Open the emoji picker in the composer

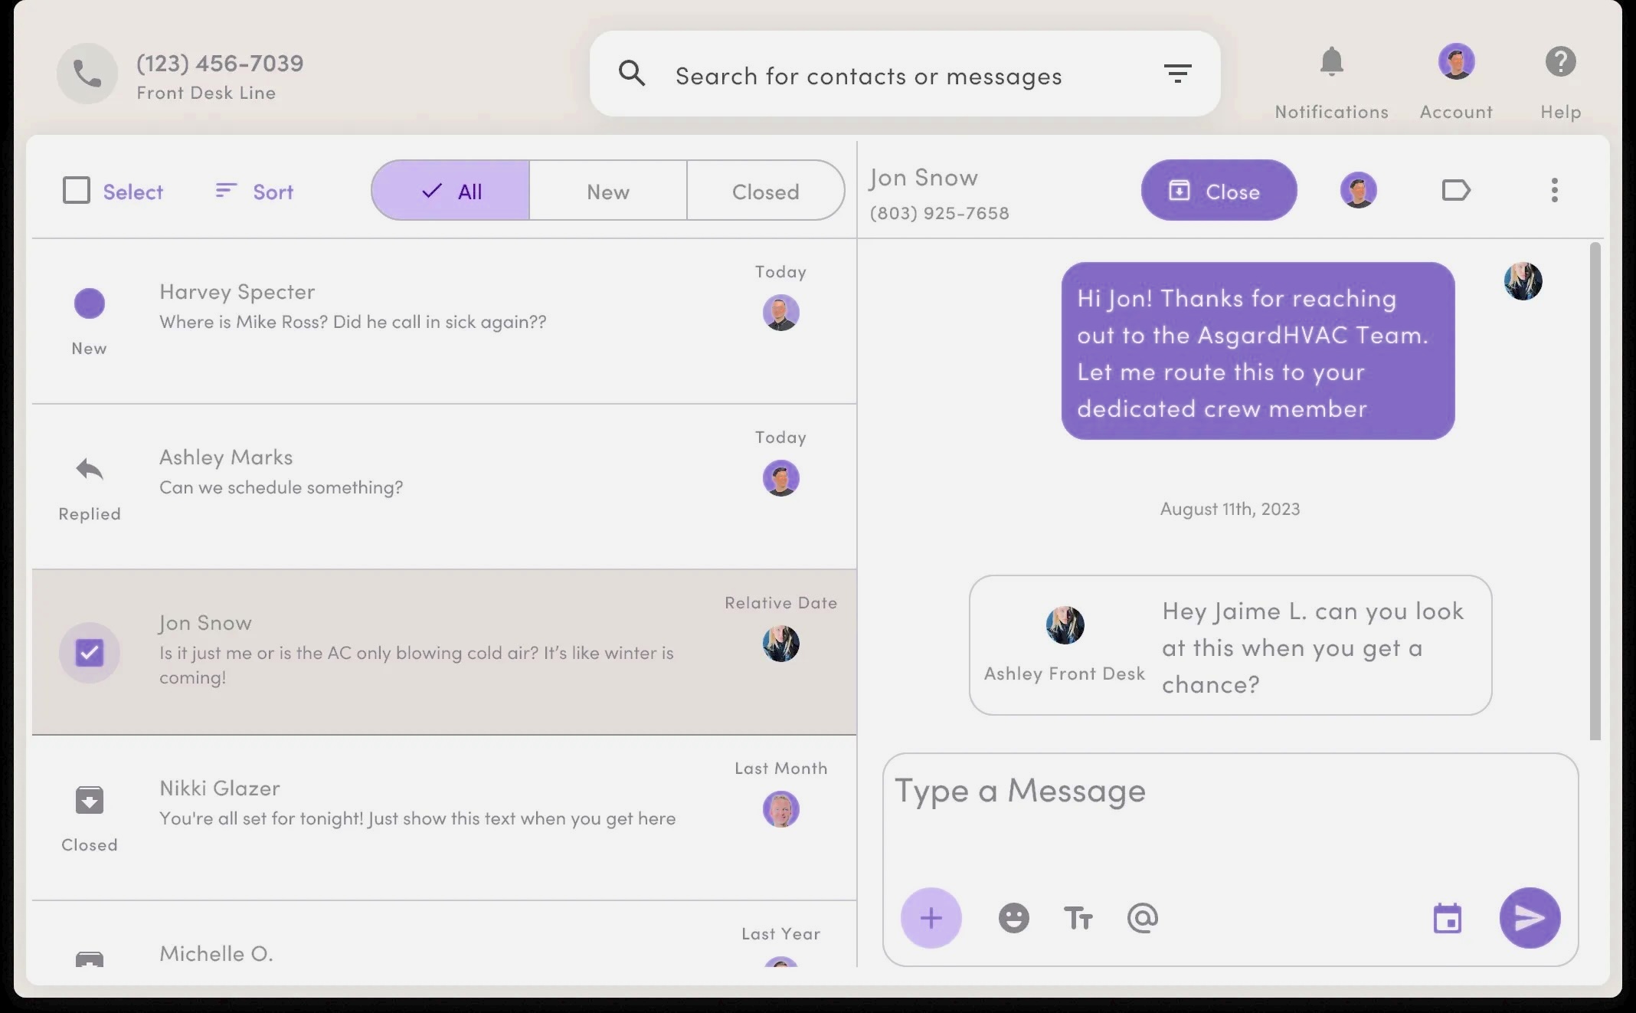[1013, 917]
